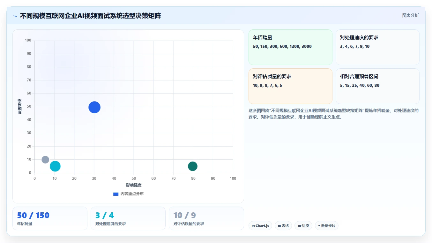432x243 pixels.
Task: Click the 50 / 150 stat card
Action: click(50, 218)
